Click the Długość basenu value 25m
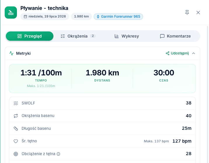Screen dimensions: 209x163 tap(187, 128)
